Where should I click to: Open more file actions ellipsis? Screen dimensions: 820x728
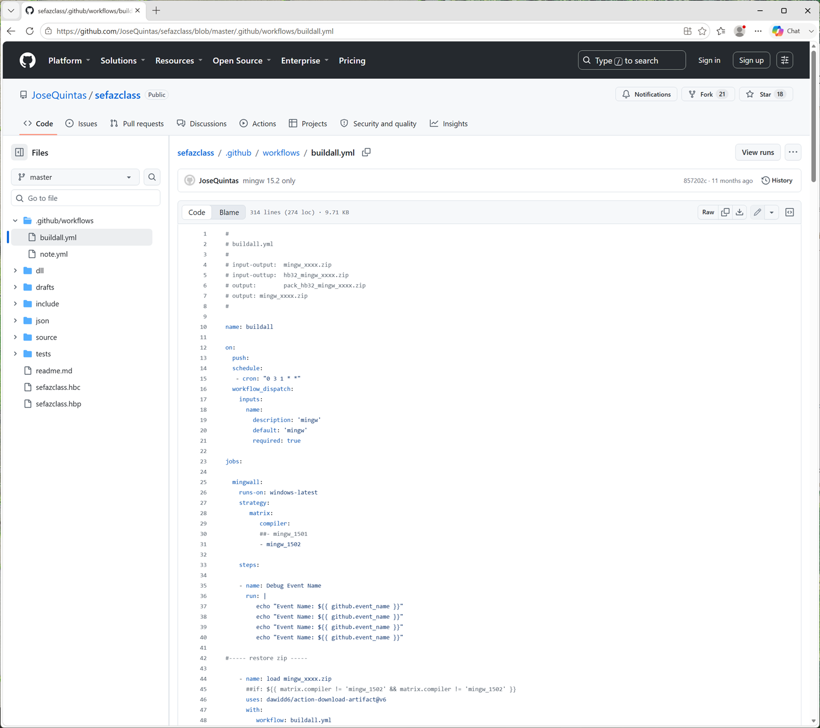click(x=793, y=152)
